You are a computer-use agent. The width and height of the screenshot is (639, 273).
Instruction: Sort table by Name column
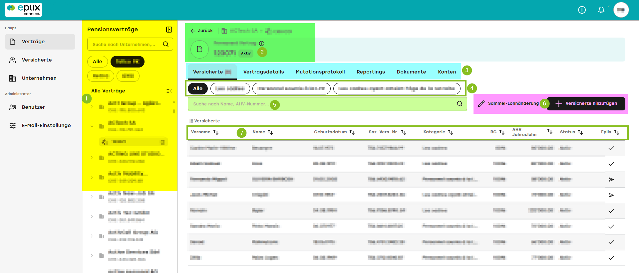[x=270, y=132]
